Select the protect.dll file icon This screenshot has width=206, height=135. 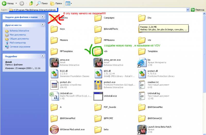click(x=142, y=74)
